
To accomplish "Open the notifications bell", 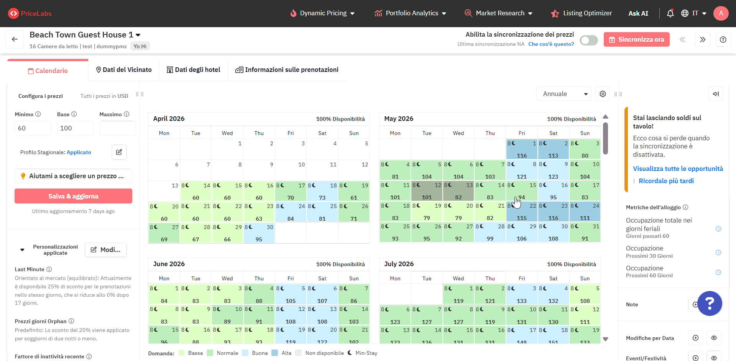I will [x=670, y=13].
